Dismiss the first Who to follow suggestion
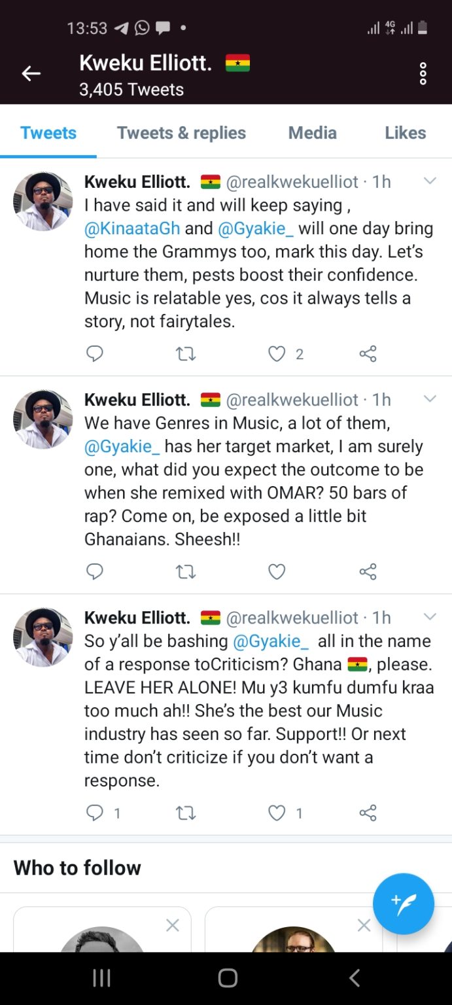The width and height of the screenshot is (452, 1005). pyautogui.click(x=173, y=925)
